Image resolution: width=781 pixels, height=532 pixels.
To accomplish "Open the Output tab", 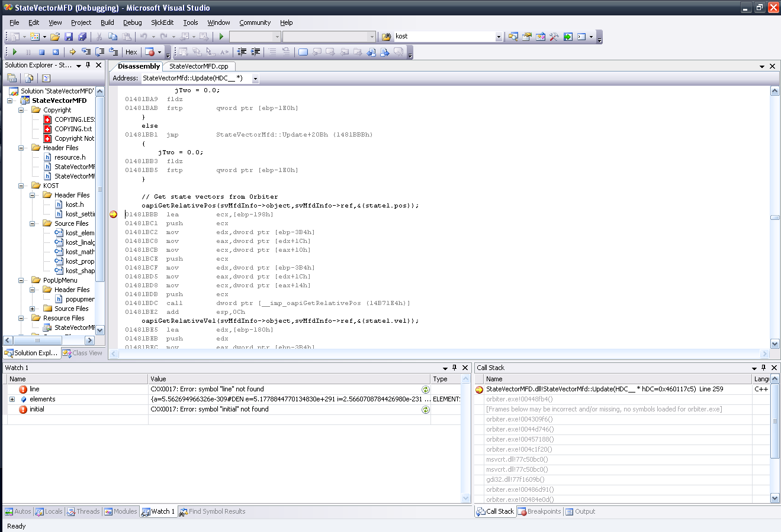I will pos(580,511).
